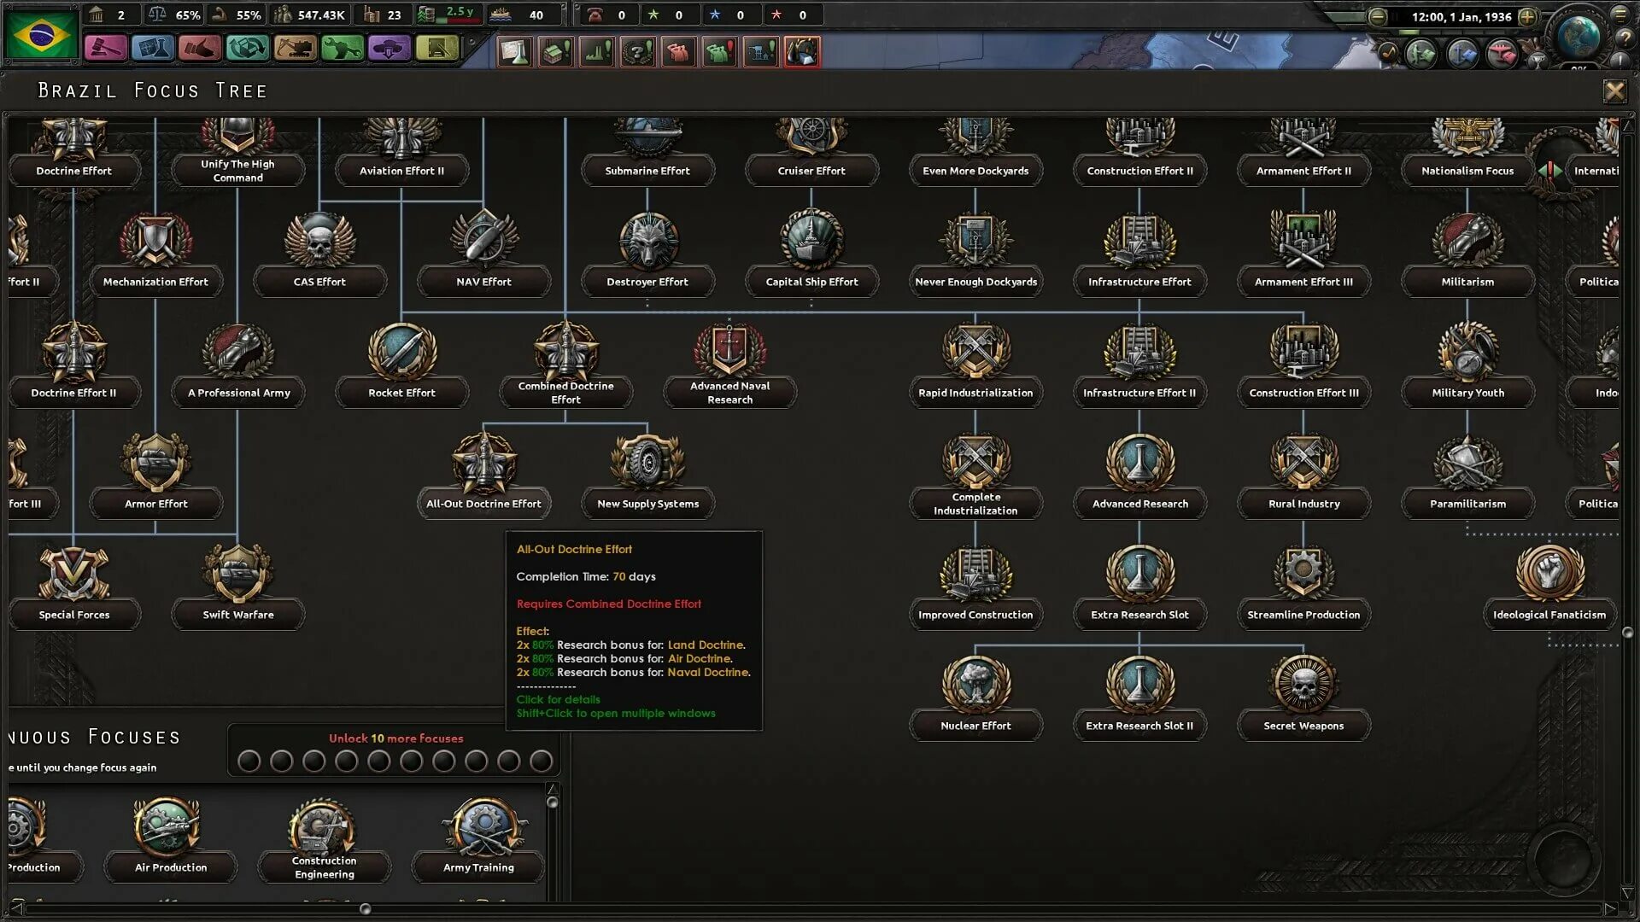Toggle the air map mode plane icon
The height and width of the screenshot is (922, 1640).
tap(1502, 55)
